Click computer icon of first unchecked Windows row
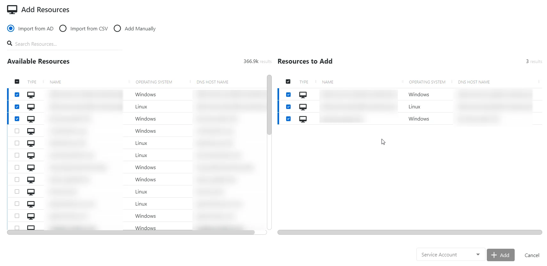547x266 pixels. coord(31,131)
